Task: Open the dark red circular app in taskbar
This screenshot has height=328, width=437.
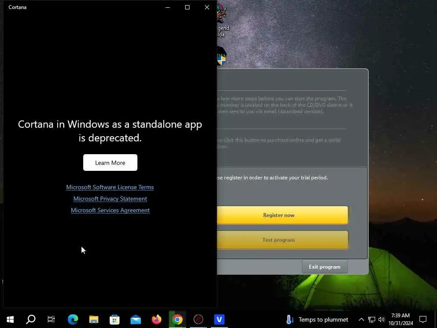Action: pyautogui.click(x=198, y=319)
